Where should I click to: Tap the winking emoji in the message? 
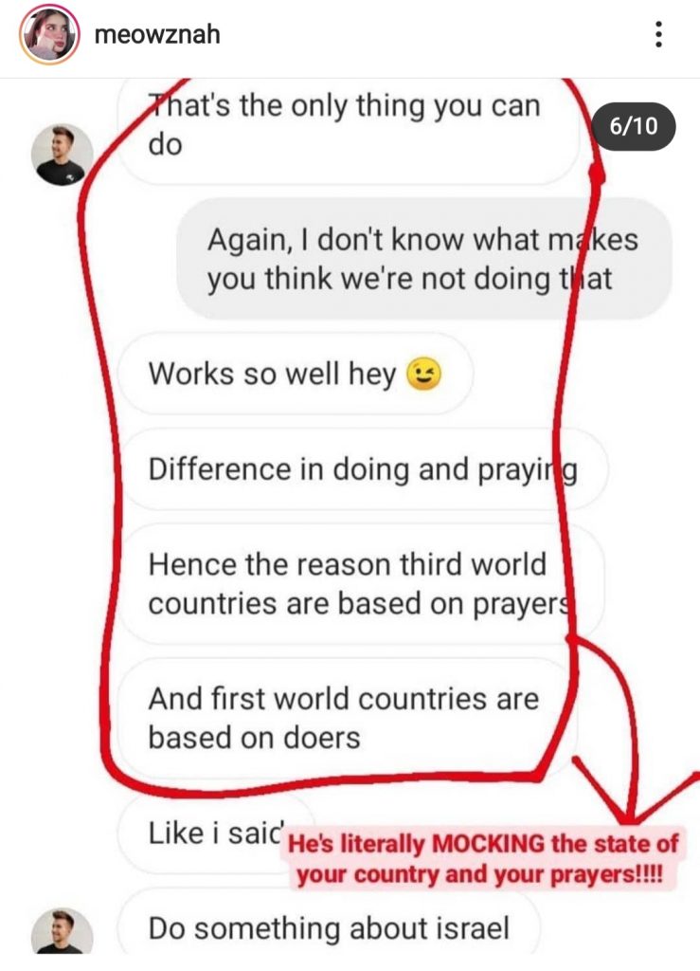tap(423, 375)
